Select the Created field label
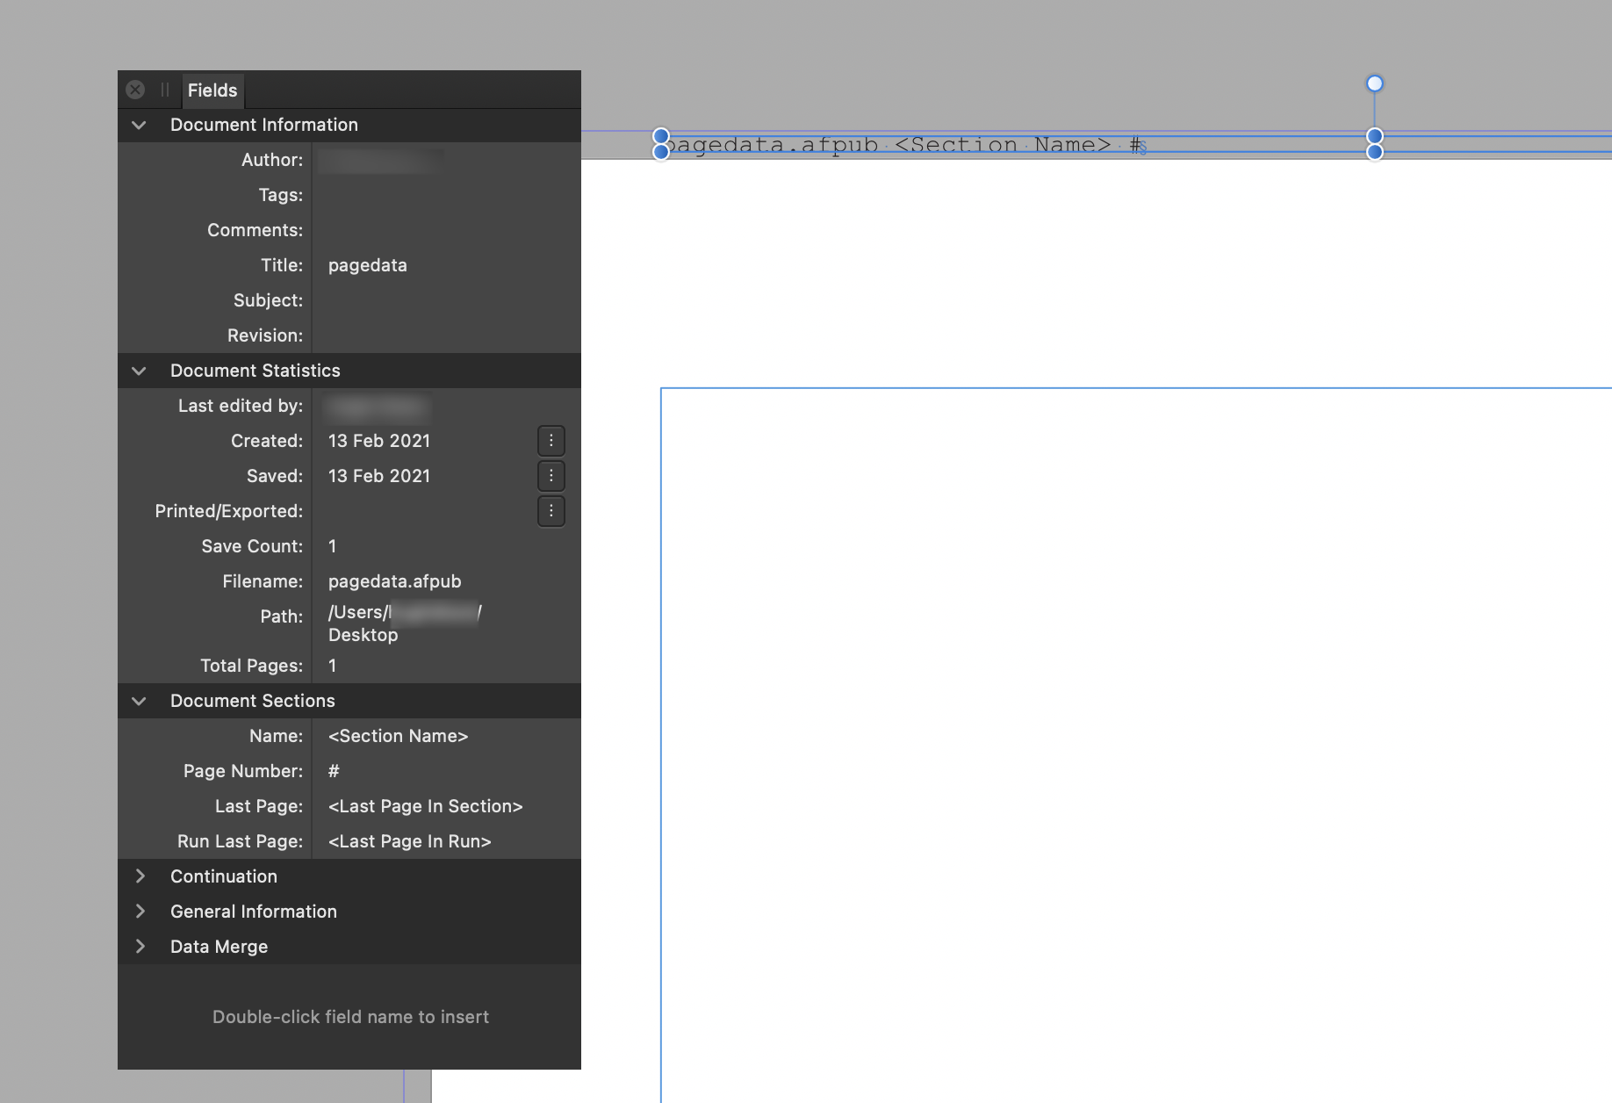 (x=267, y=441)
